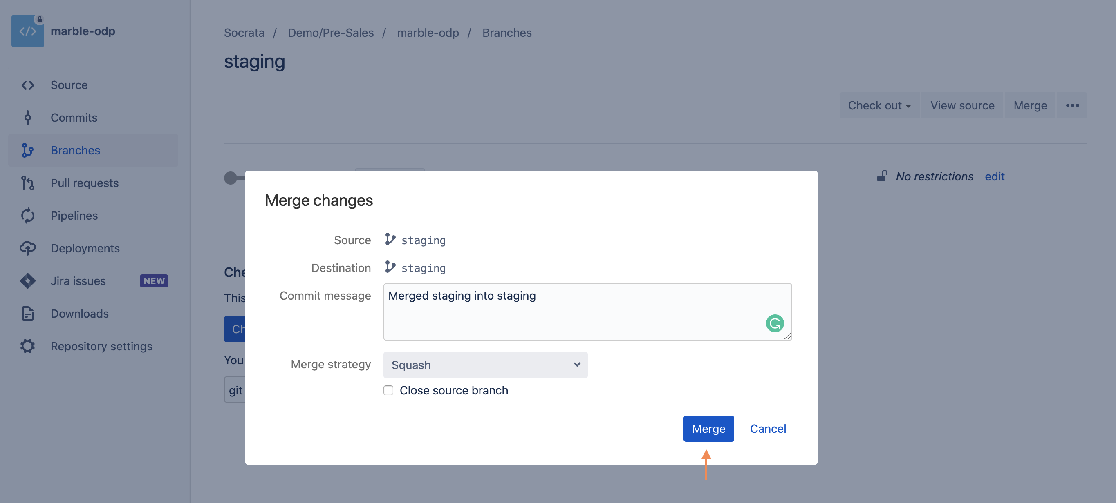Click the branch icon beside Source staging
The image size is (1116, 503).
click(x=390, y=239)
